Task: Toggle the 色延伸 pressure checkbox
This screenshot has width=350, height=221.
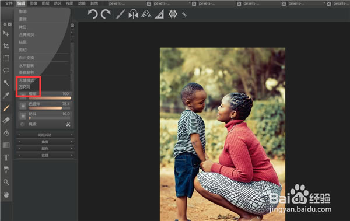Action: click(x=23, y=106)
